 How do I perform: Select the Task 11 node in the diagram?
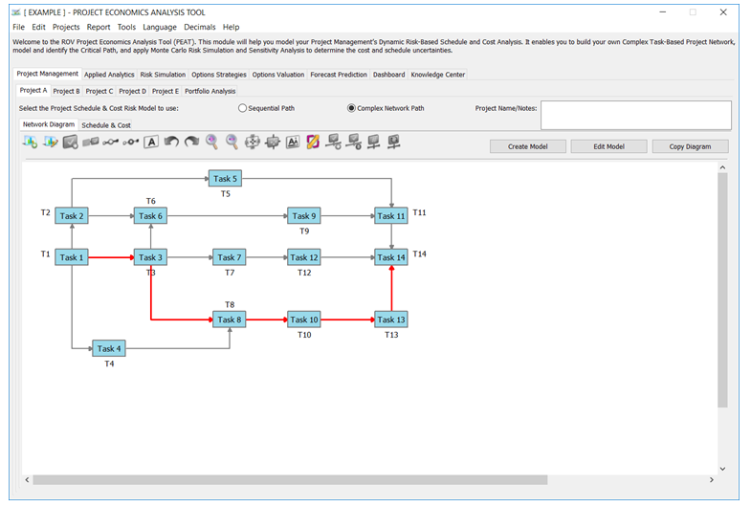(391, 216)
